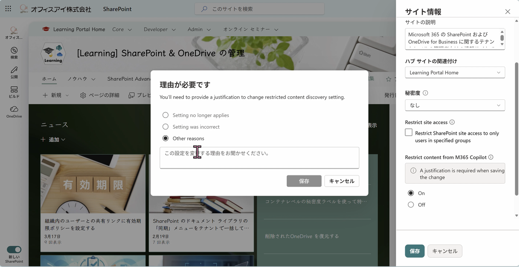Click キャンセル in the justification dialog
Viewport: 519px width, 267px height.
point(342,181)
